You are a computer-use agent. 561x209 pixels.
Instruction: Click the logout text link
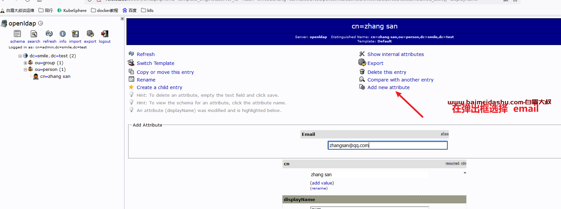click(105, 41)
